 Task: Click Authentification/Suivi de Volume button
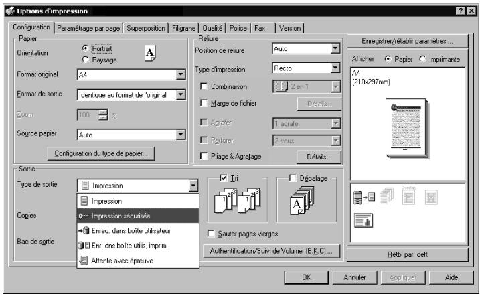(x=271, y=251)
